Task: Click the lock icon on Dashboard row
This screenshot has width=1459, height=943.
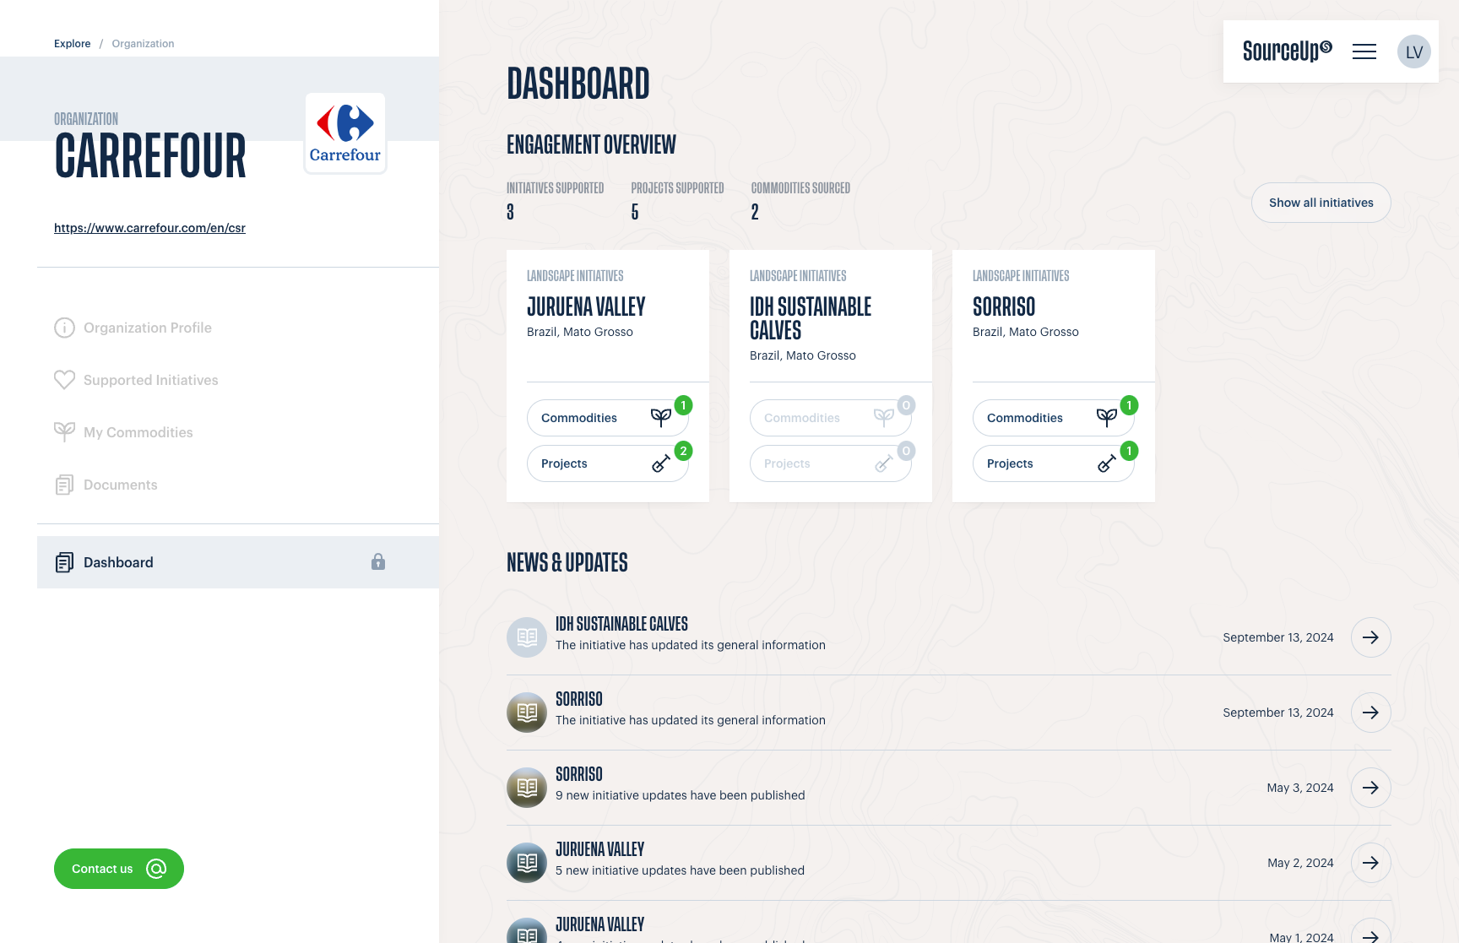Action: point(378,561)
